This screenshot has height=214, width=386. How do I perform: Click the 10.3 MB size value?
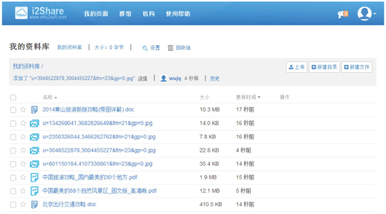tap(210, 110)
